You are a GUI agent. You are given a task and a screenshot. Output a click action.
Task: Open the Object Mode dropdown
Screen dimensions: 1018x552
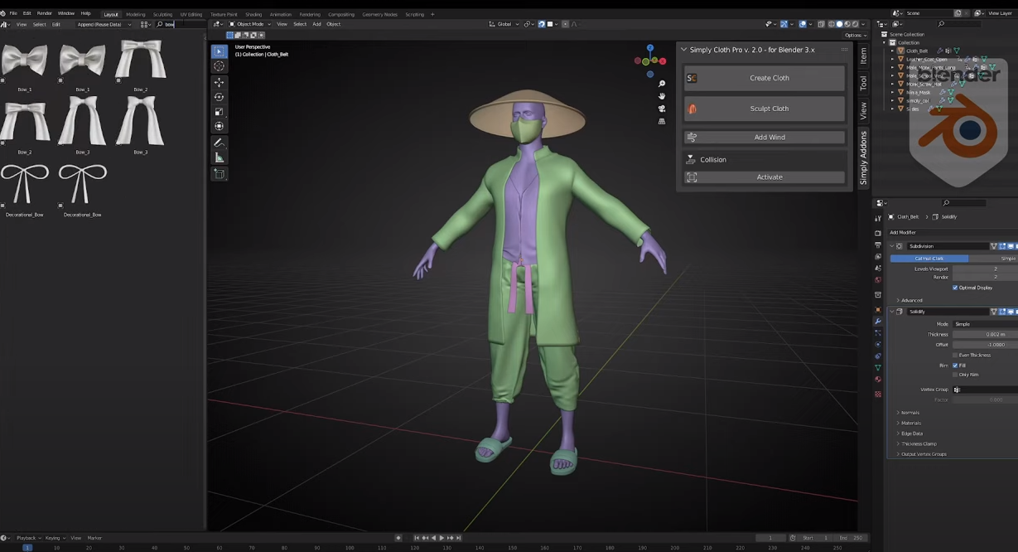tap(251, 24)
